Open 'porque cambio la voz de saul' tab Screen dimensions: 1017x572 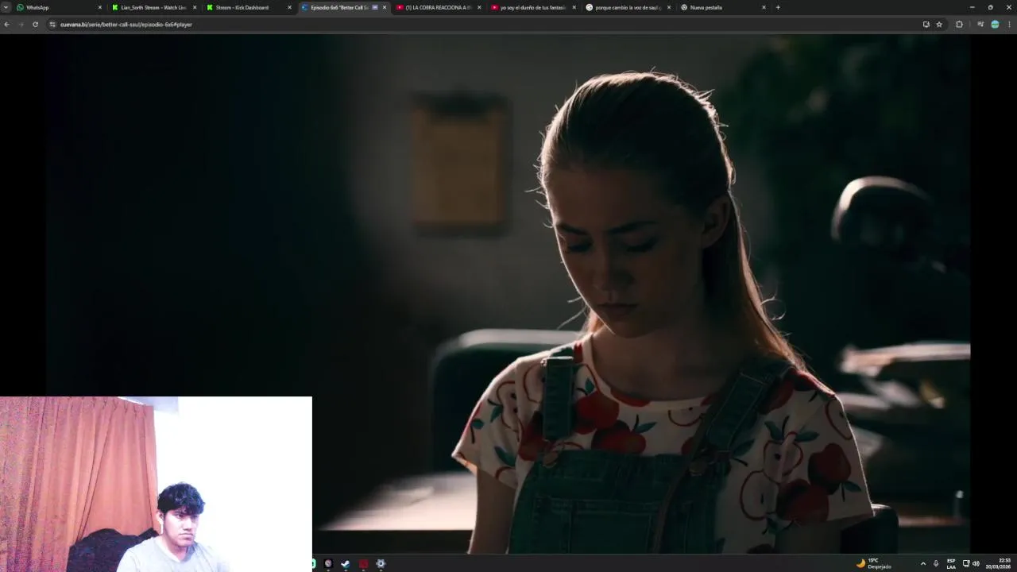[628, 7]
